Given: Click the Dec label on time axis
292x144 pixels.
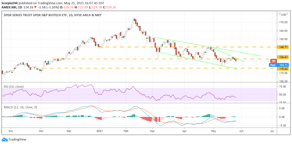Looking at the screenshot, I should click(69, 131).
